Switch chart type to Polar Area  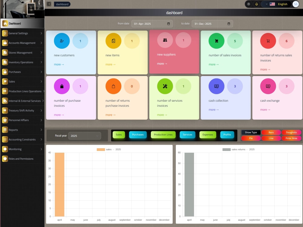[291, 138]
